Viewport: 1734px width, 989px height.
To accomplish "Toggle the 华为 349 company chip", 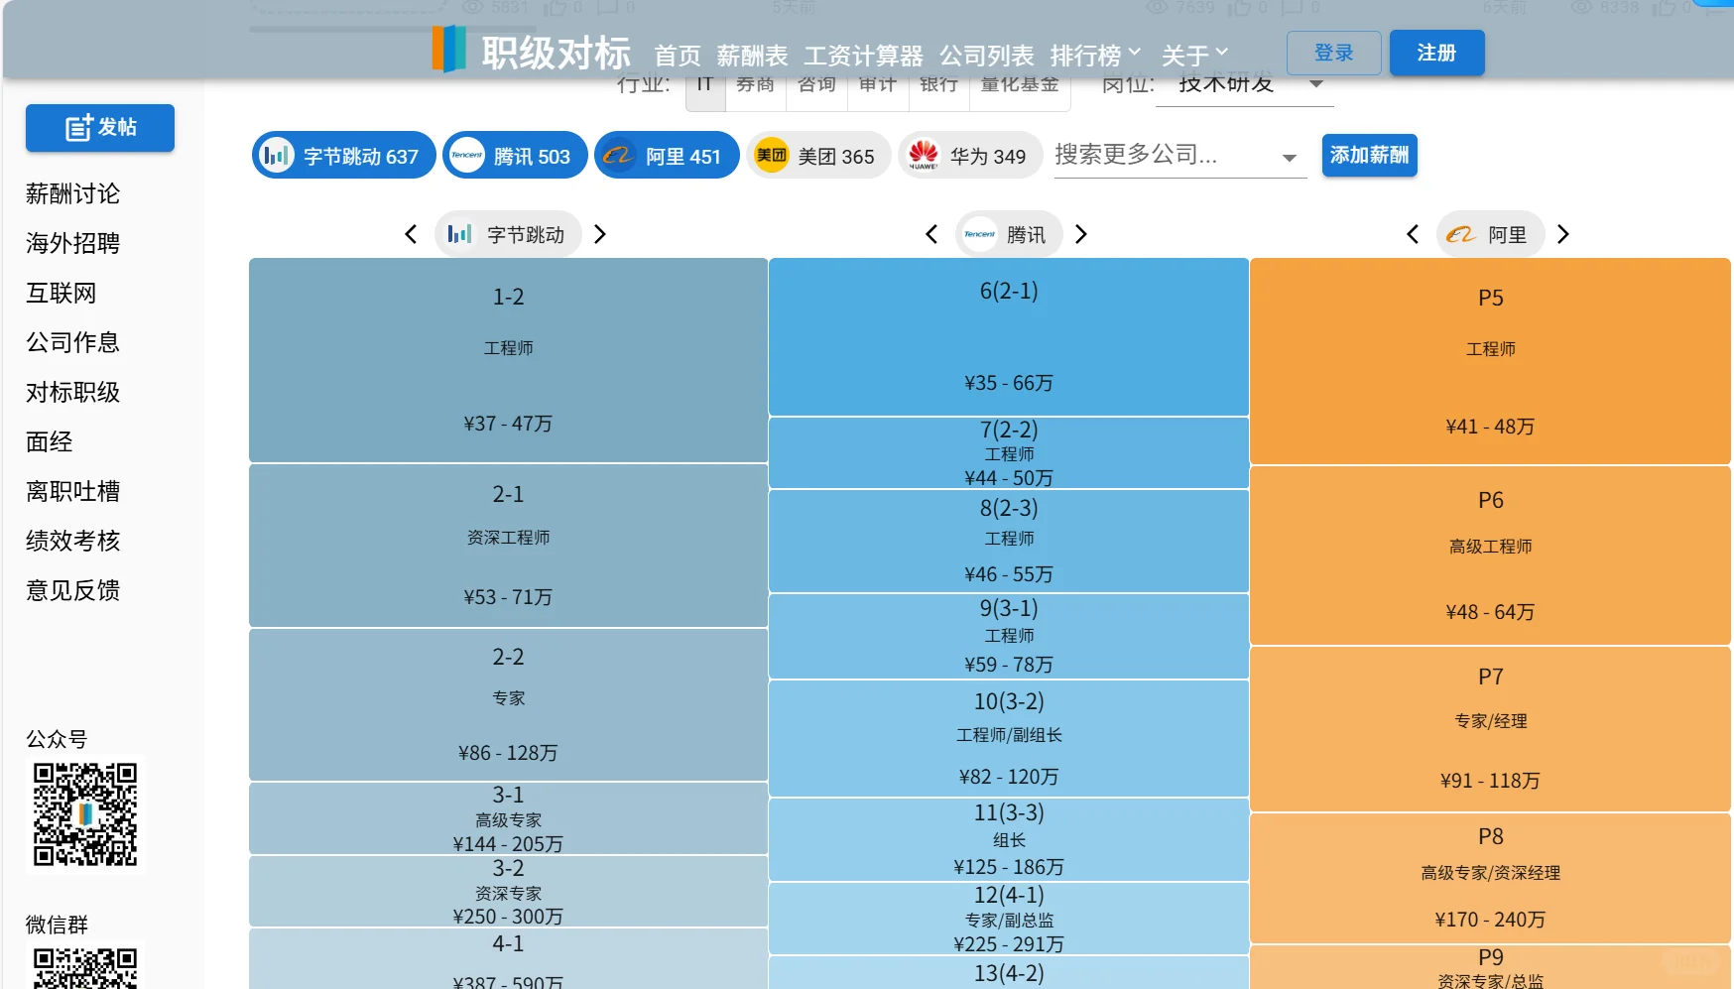I will click(x=970, y=156).
